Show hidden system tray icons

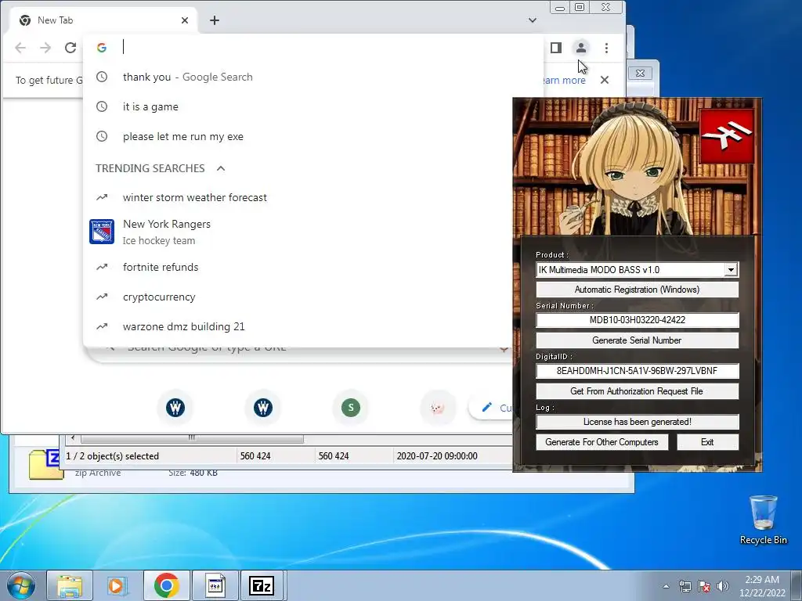point(666,586)
